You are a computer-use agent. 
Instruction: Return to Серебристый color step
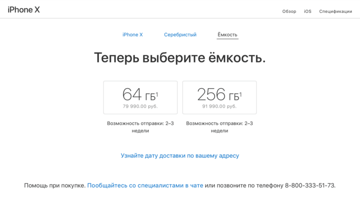coord(180,34)
